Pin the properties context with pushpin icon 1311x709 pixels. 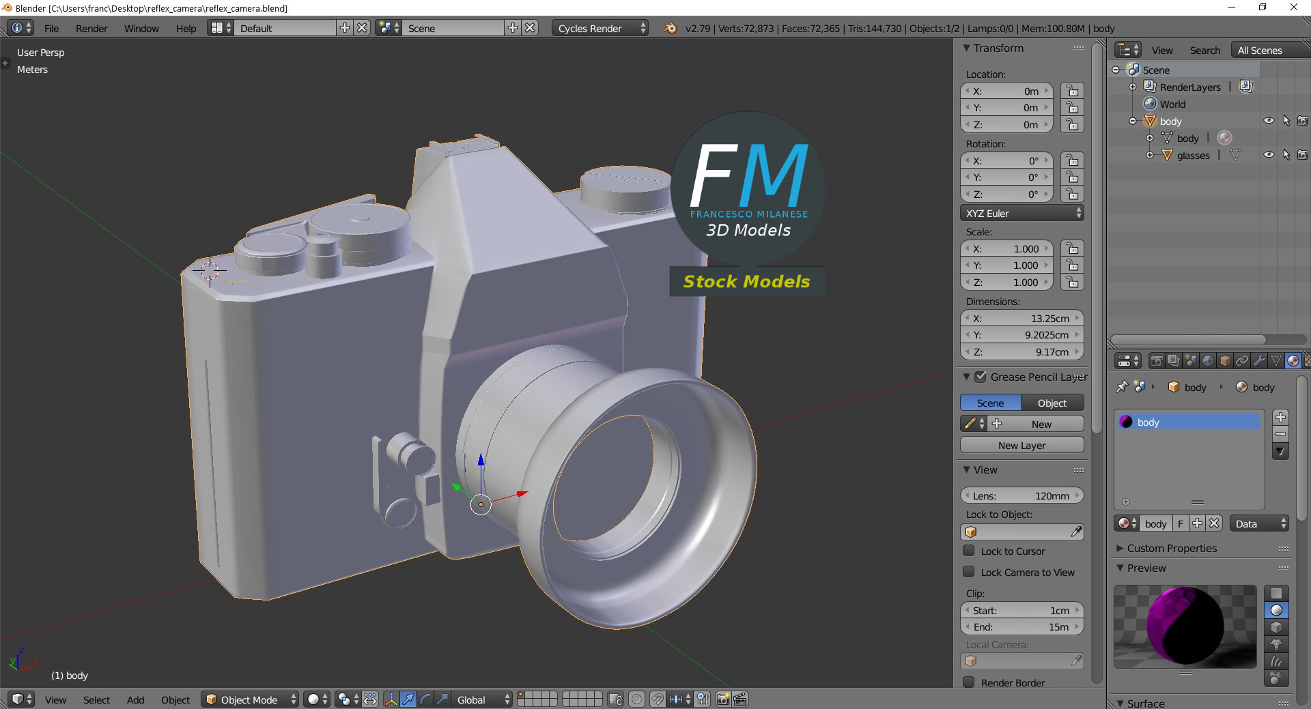click(x=1121, y=387)
